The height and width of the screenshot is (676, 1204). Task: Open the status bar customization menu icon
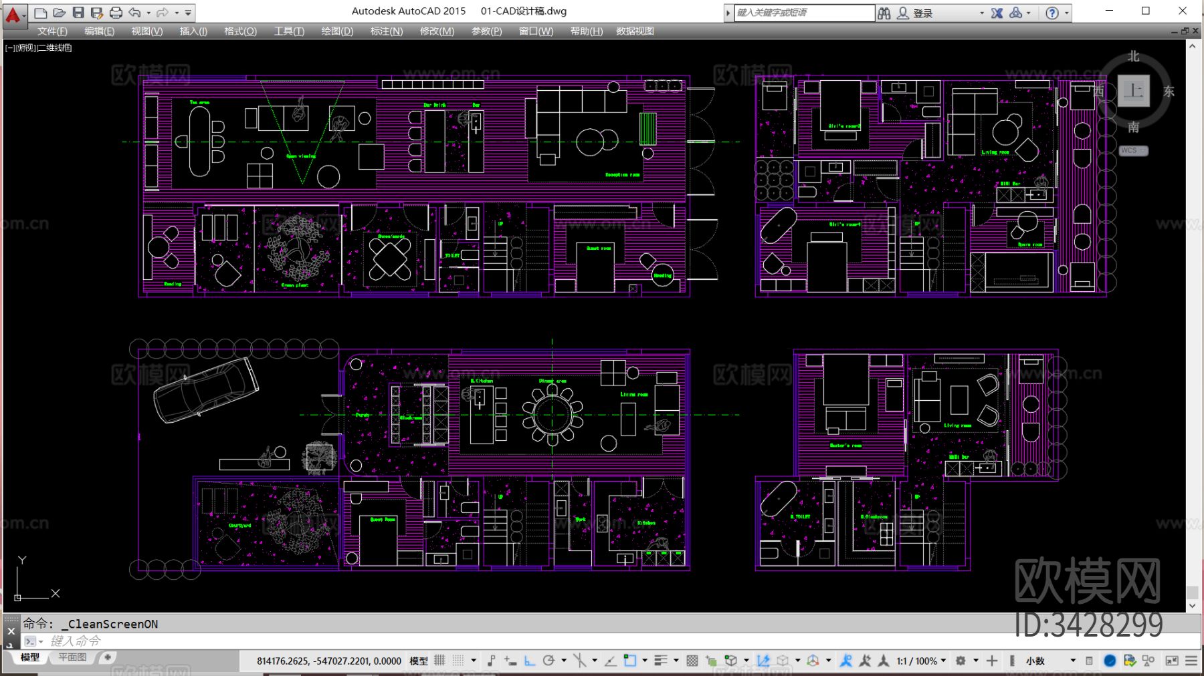(x=1191, y=661)
